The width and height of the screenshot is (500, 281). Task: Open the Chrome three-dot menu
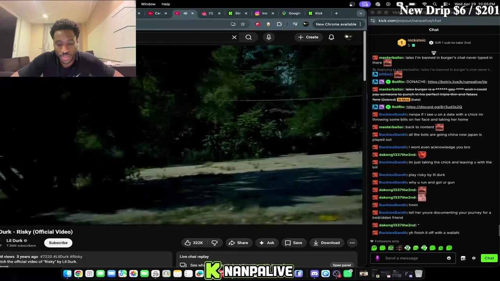pos(360,24)
